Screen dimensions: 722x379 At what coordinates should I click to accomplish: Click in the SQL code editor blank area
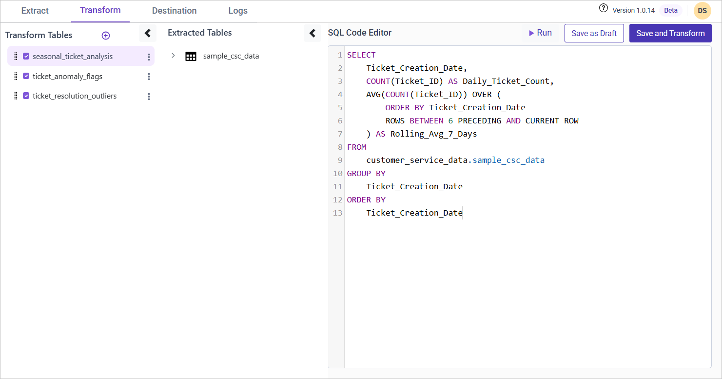point(527,293)
